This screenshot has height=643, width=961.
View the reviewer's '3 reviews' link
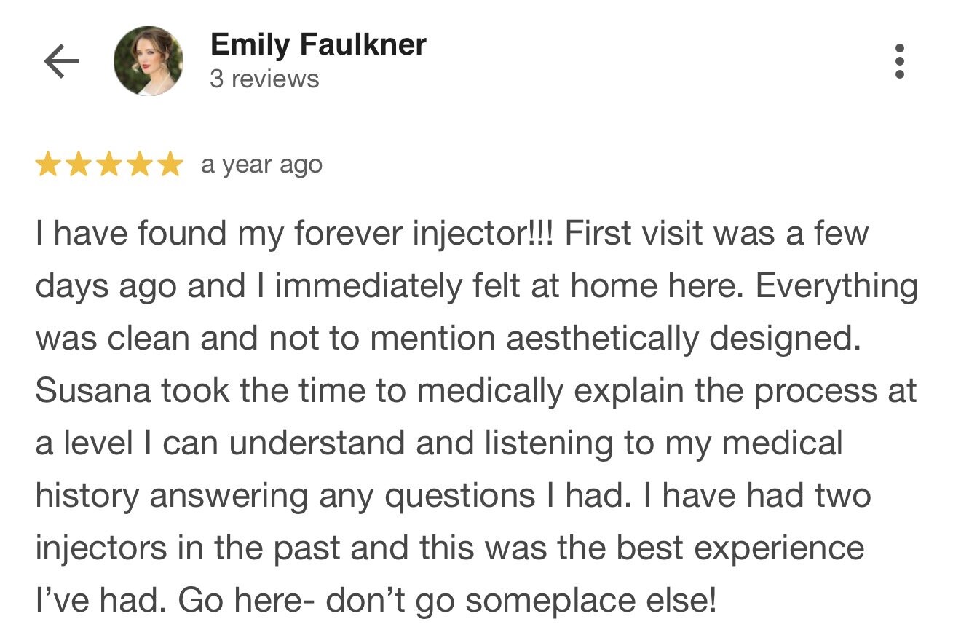264,79
